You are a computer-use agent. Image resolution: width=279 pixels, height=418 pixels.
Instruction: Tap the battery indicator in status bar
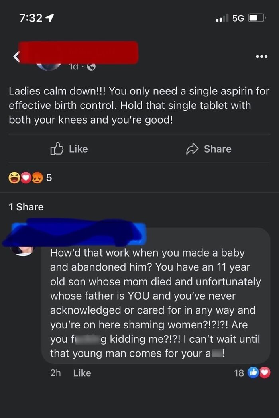pyautogui.click(x=256, y=18)
